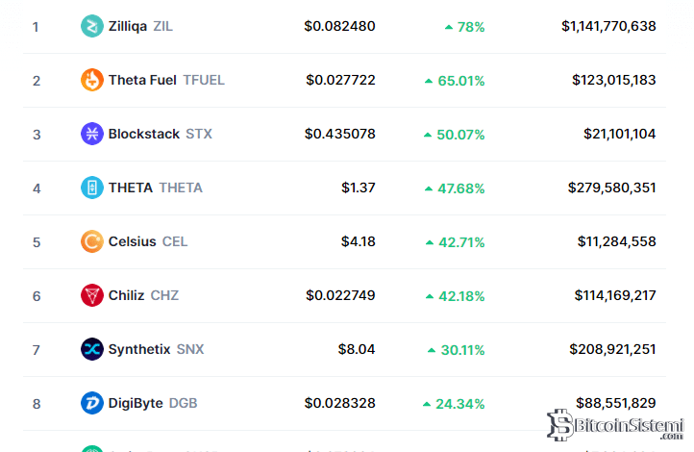Select the Celsius name link

point(133,242)
